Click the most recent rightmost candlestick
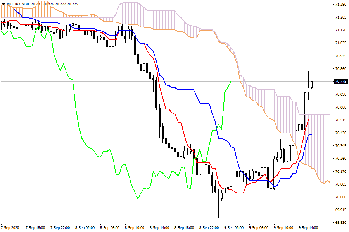349x232 pixels. [x=311, y=85]
